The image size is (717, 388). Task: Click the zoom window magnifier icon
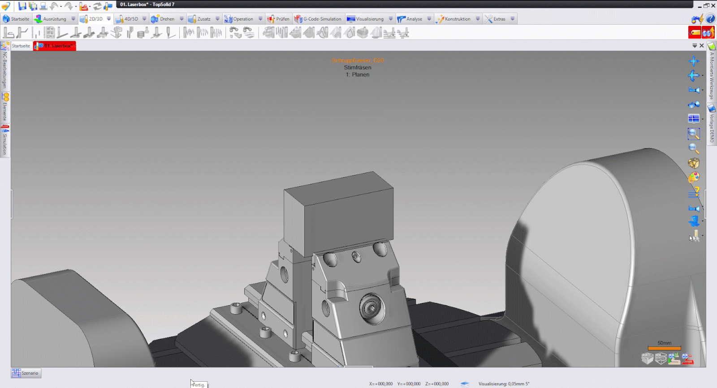694,134
